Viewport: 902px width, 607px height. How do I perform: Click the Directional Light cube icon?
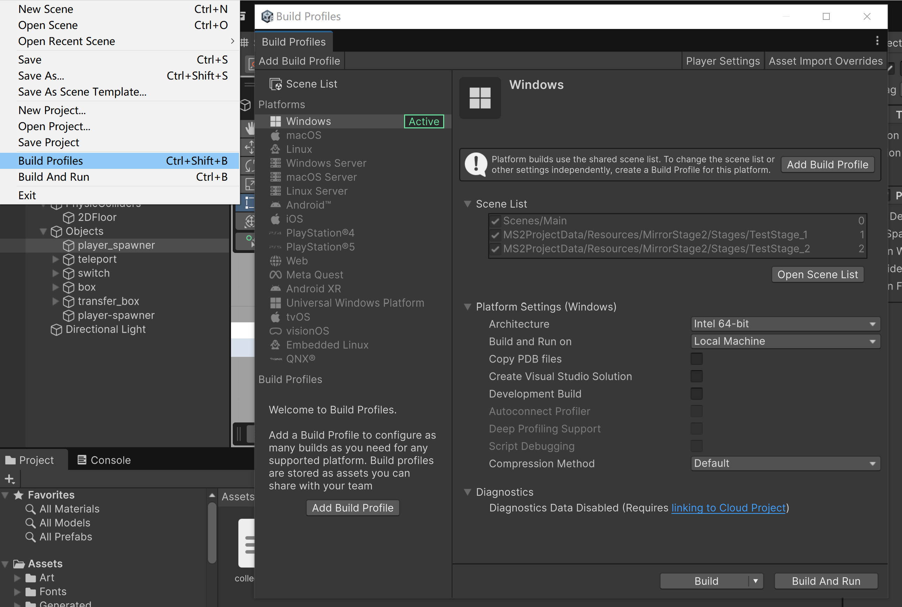pyautogui.click(x=56, y=329)
